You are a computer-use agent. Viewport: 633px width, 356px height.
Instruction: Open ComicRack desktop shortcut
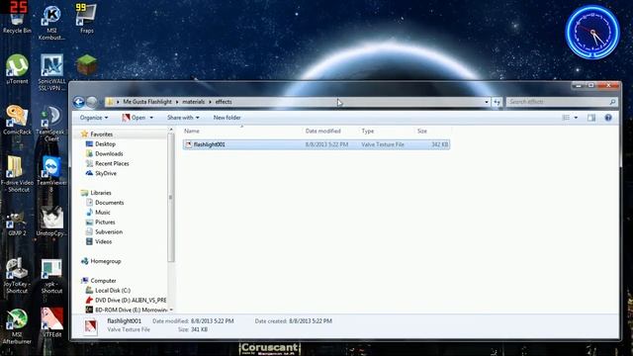(x=17, y=121)
